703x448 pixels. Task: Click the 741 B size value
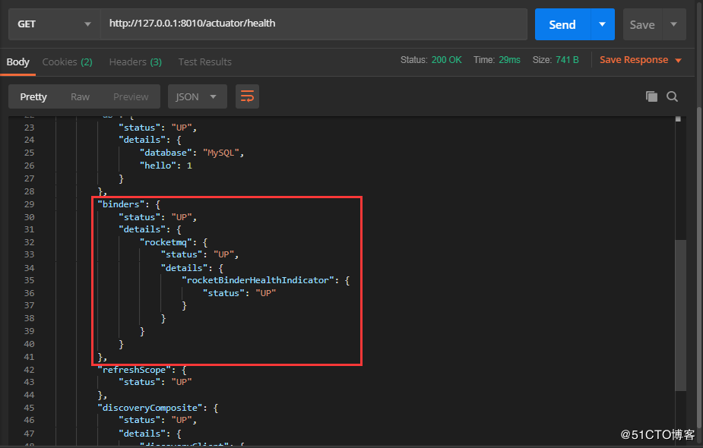567,60
